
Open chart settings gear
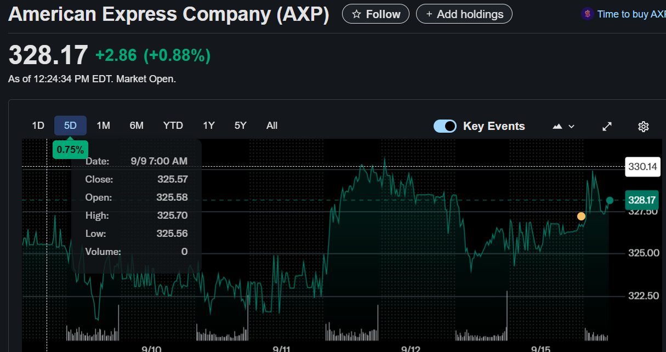pos(644,127)
